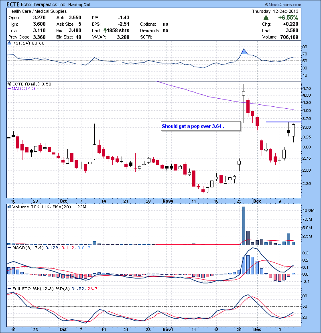Click the tall white candle peaking above 4.75
Viewport: 321px width, 333px height.
click(x=244, y=93)
